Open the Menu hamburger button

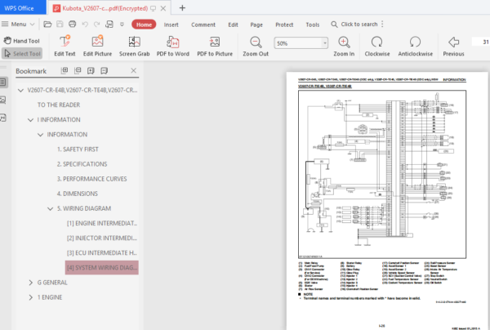(17, 24)
